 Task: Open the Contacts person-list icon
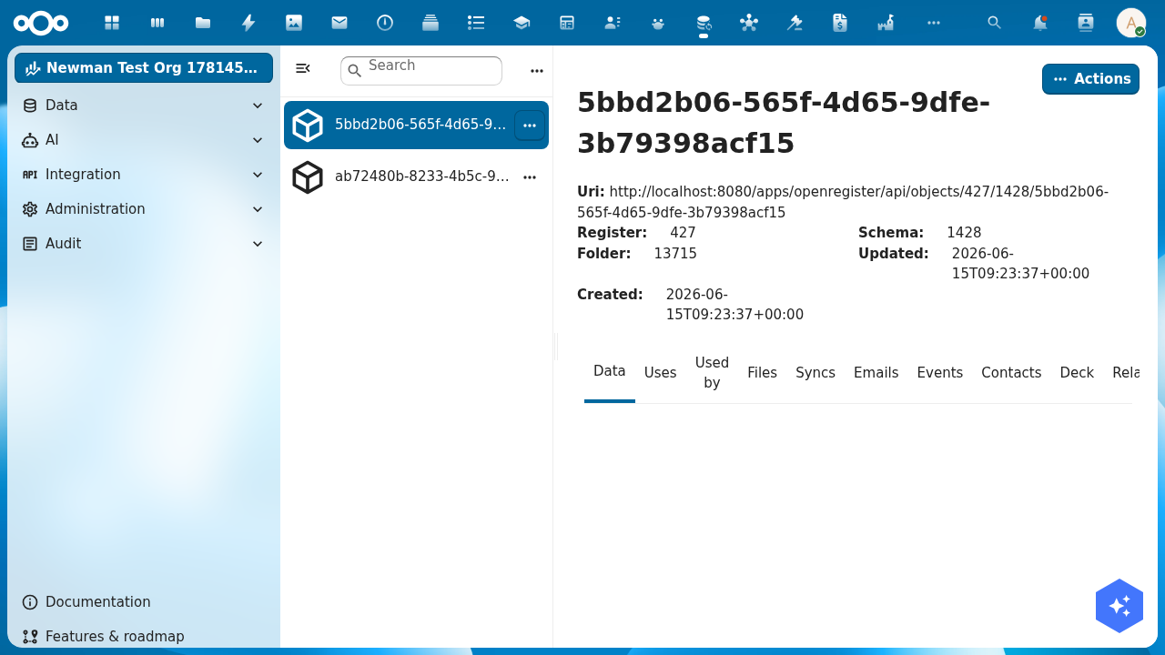pyautogui.click(x=613, y=23)
